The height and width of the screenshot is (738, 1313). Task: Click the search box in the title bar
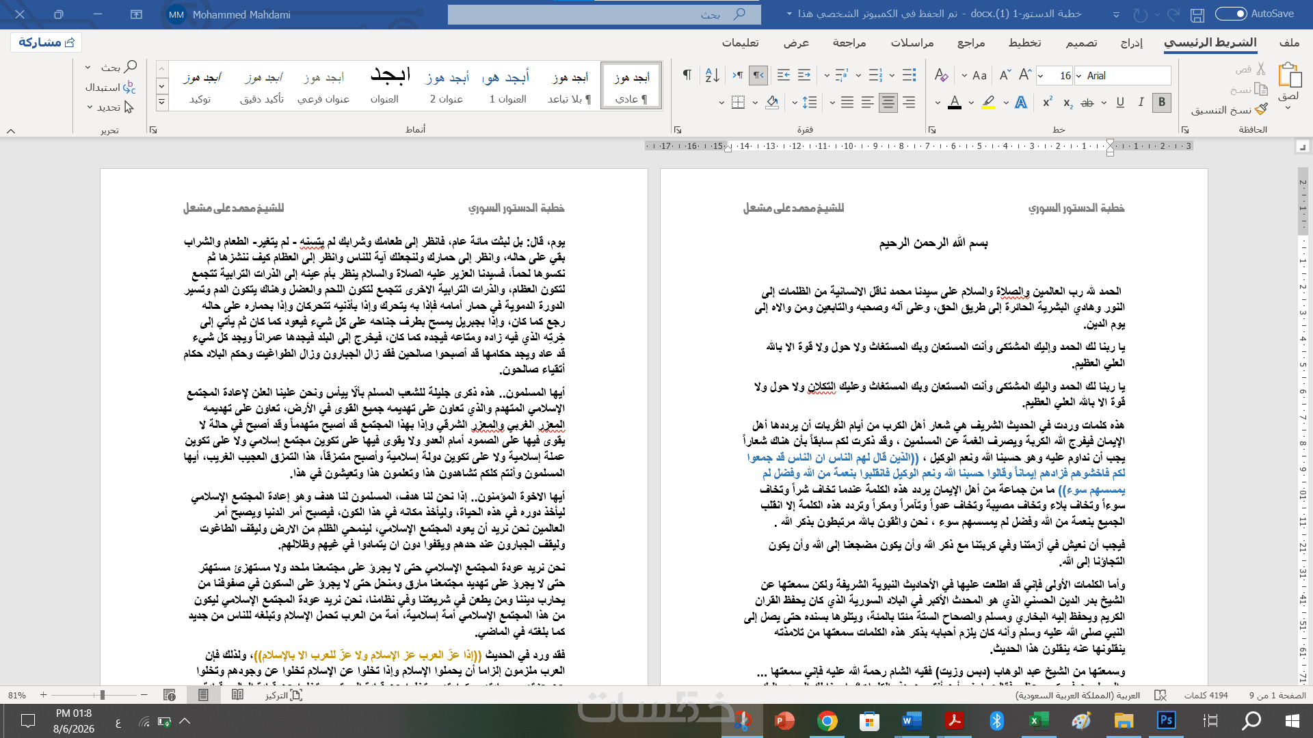604,14
